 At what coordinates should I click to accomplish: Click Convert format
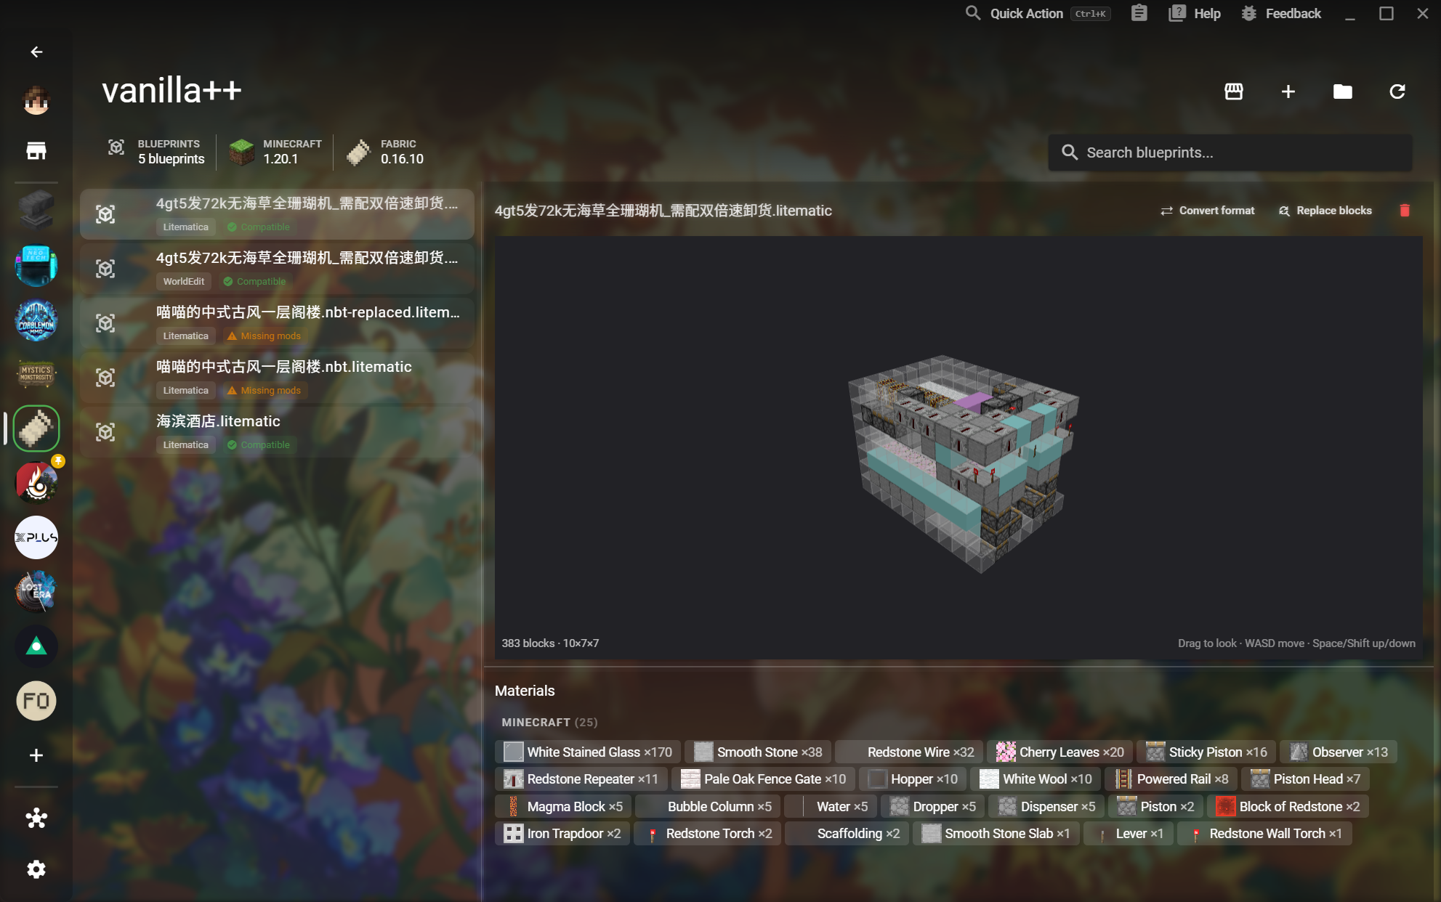pyautogui.click(x=1208, y=211)
